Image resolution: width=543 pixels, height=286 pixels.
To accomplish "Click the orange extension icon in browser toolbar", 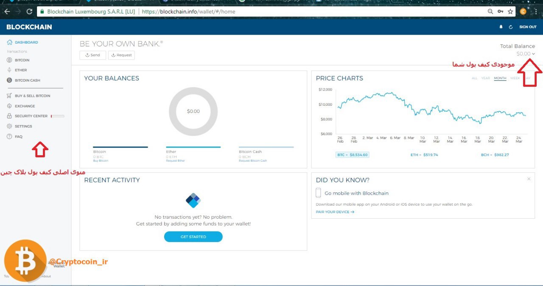I will click(523, 11).
